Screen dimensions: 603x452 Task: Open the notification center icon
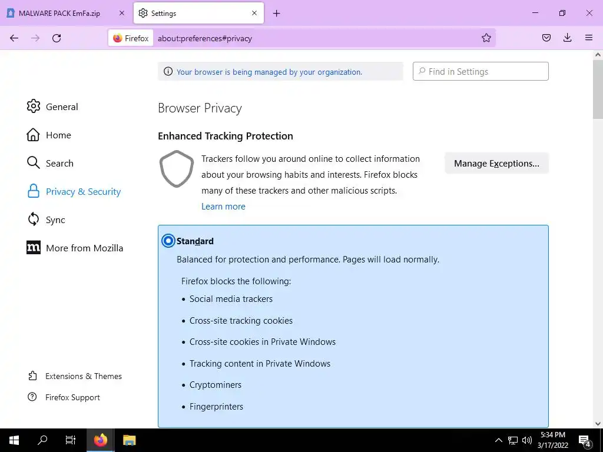[585, 441]
